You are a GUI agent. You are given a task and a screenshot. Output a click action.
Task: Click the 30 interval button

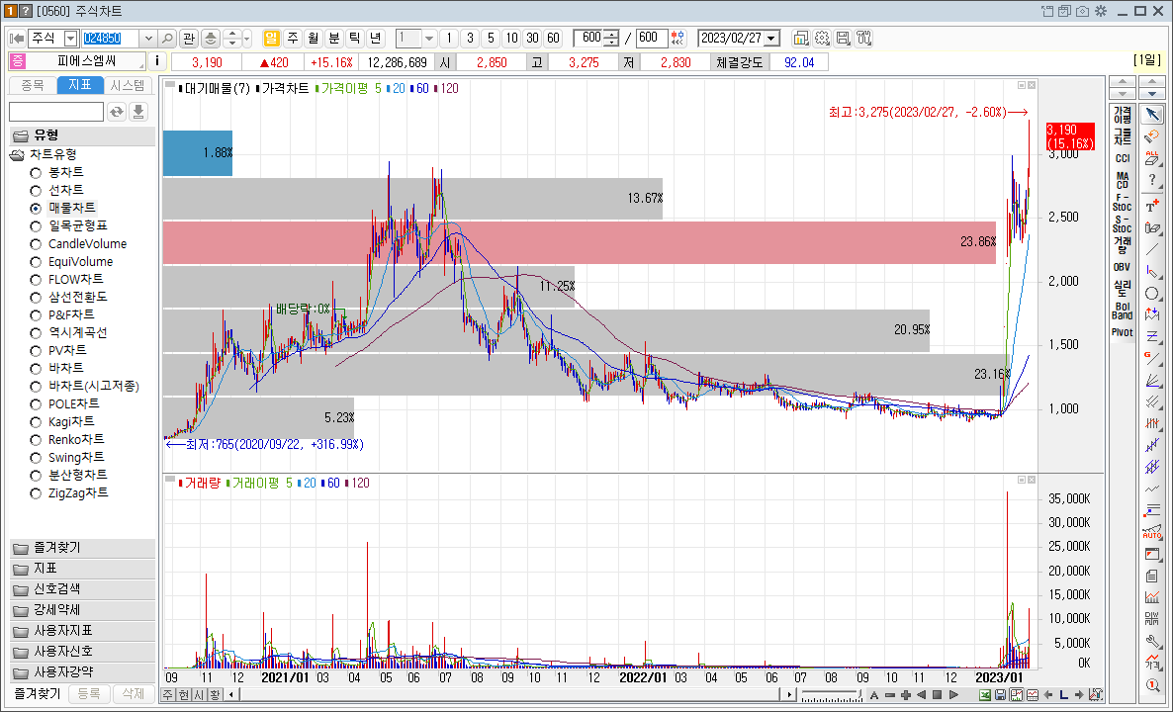pyautogui.click(x=532, y=39)
